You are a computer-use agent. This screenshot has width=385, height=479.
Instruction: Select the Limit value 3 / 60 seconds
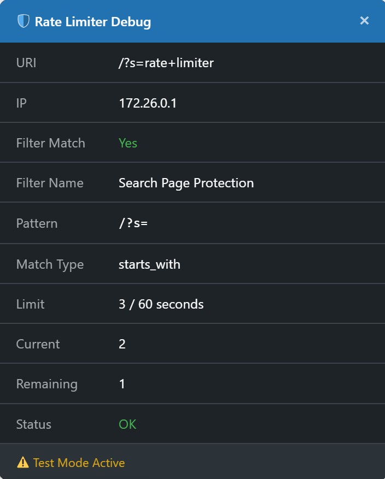tap(161, 304)
